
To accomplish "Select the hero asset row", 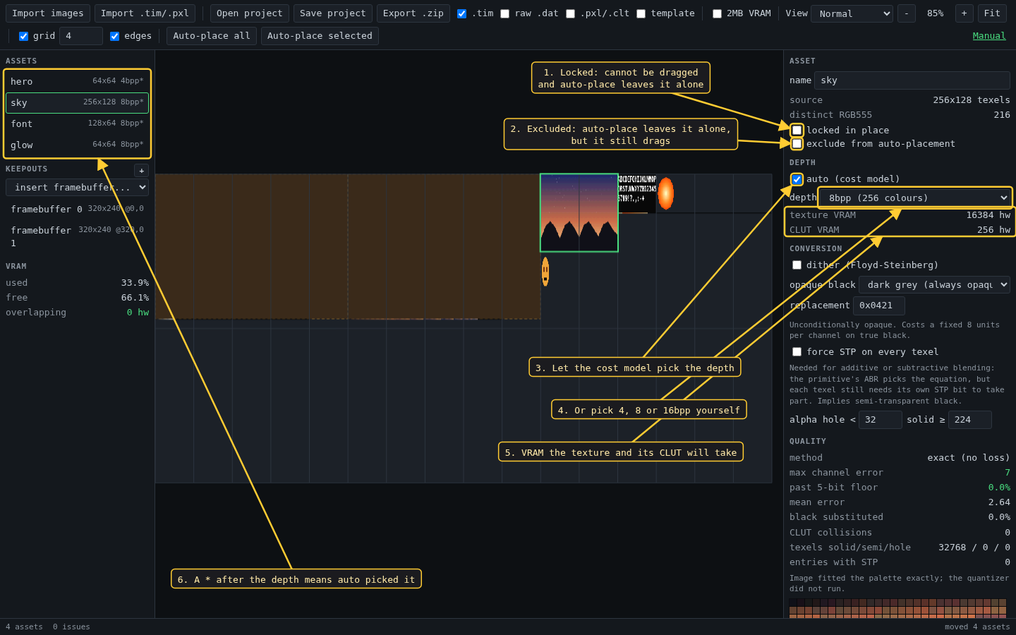I will coord(78,81).
